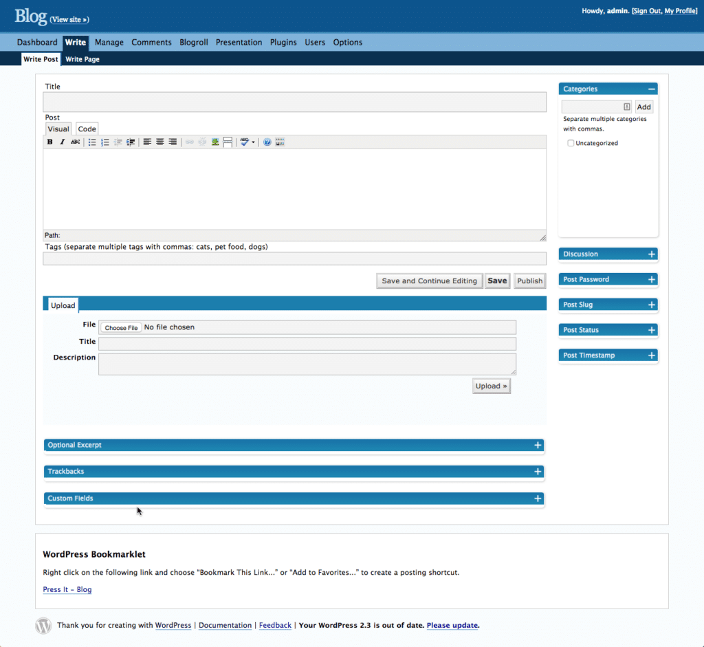
Task: Expand the Post Timestamp panel
Action: pos(652,355)
